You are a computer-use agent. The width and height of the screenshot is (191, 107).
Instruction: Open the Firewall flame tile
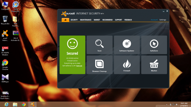[127, 65]
